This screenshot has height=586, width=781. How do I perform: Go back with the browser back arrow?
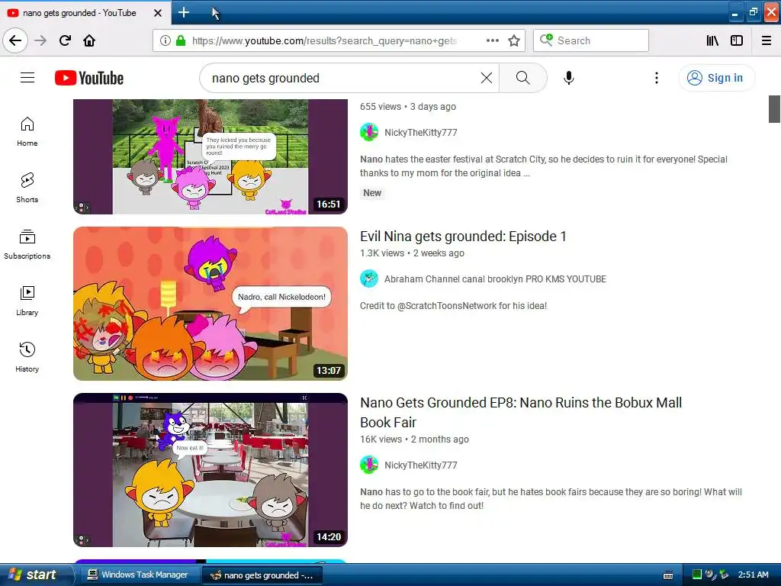[x=15, y=40]
